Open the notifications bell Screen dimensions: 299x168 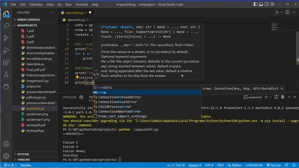point(294,165)
